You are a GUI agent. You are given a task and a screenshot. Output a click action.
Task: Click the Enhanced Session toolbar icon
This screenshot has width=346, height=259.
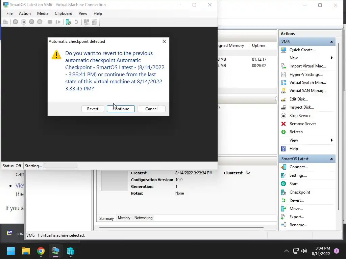tap(86, 22)
